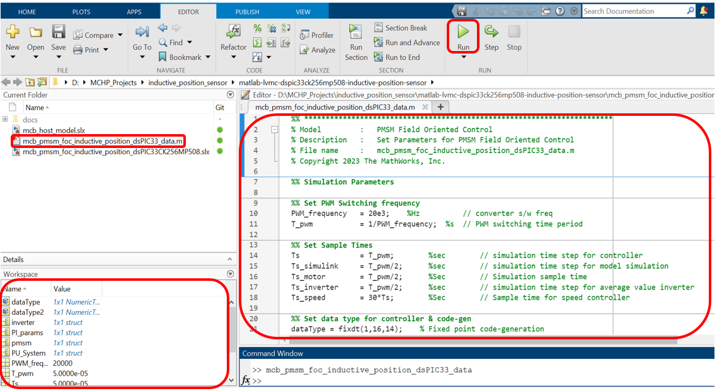Image resolution: width=717 pixels, height=391 pixels.
Task: Uncomment lines with percent-x icon
Action: pos(272,28)
